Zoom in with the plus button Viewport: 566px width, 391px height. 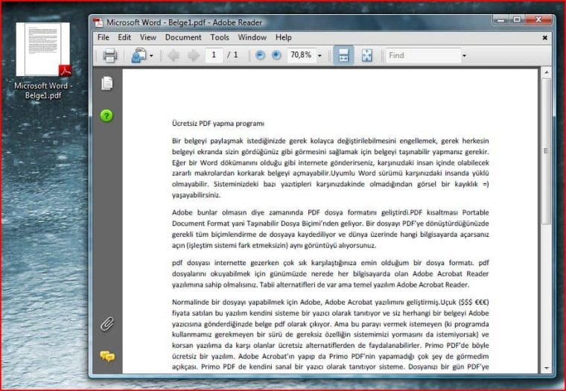tap(276, 55)
